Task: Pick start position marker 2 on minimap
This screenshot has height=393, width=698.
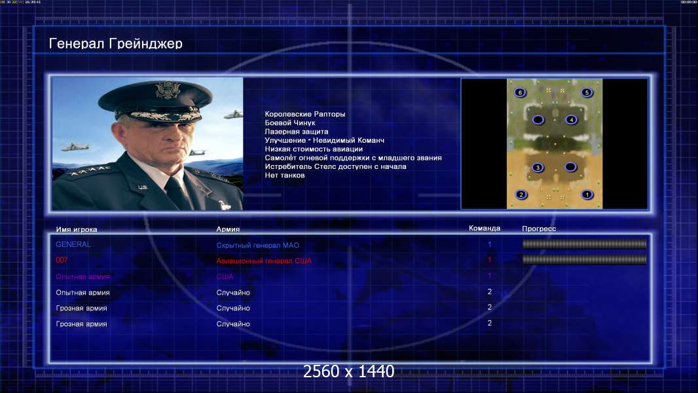Action: (521, 195)
